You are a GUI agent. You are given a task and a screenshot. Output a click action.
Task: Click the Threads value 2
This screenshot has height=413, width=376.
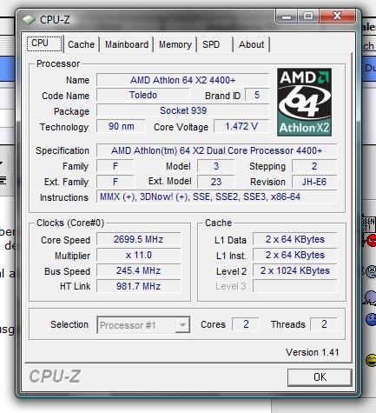click(324, 323)
